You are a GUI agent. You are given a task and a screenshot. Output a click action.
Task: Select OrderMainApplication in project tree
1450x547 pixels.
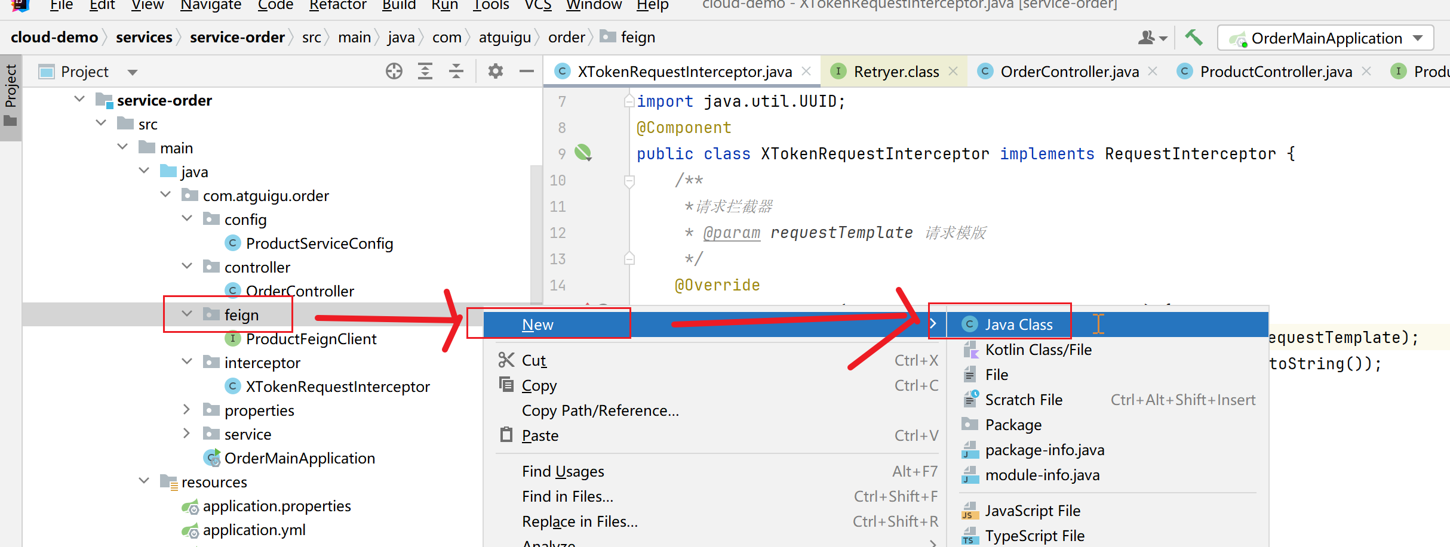tap(290, 458)
